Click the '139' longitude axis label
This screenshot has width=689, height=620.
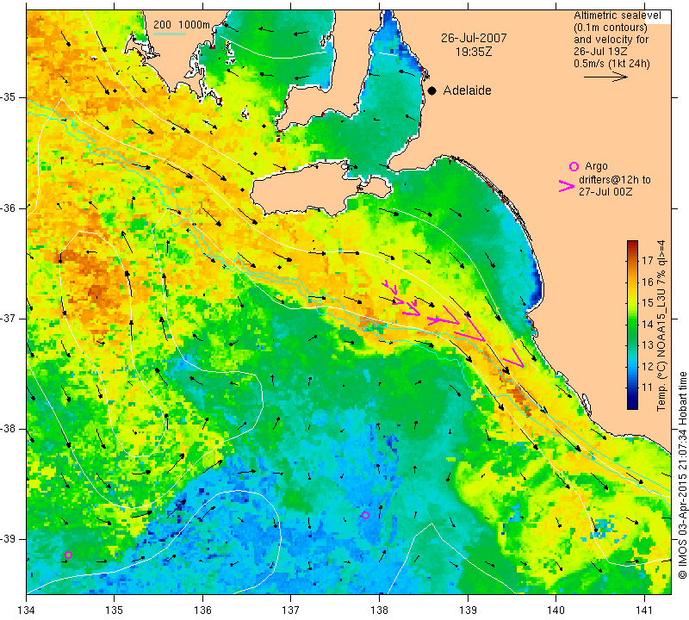468,611
